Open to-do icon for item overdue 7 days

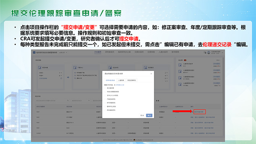[x=180, y=84]
